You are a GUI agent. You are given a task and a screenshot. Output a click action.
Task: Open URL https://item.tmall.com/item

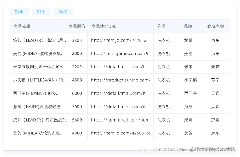click(x=120, y=120)
